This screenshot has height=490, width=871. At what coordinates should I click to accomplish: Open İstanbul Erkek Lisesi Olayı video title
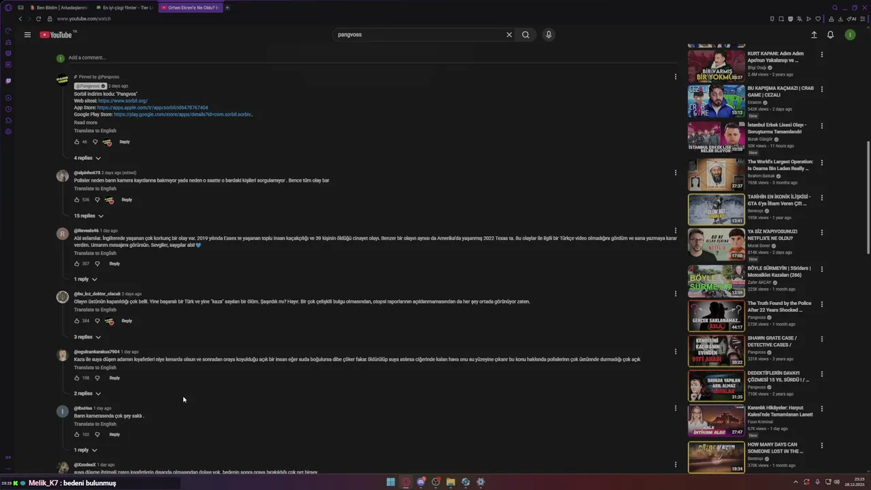pyautogui.click(x=777, y=128)
